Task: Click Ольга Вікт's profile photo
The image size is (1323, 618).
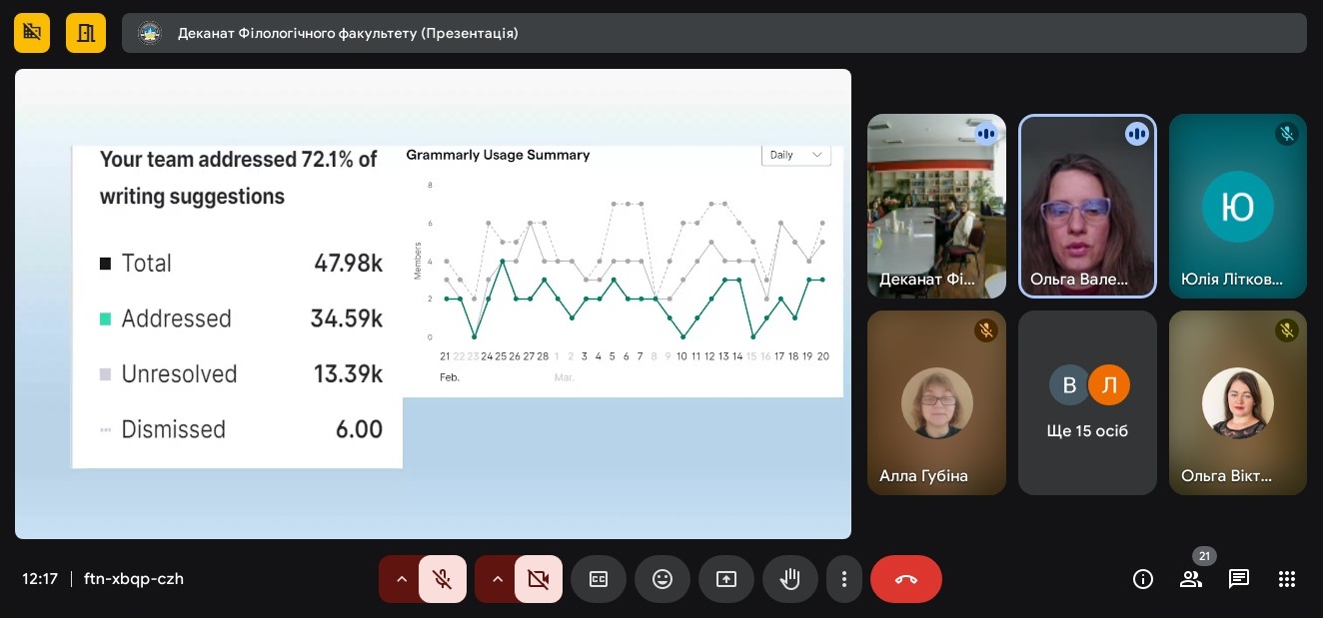Action: click(x=1238, y=403)
